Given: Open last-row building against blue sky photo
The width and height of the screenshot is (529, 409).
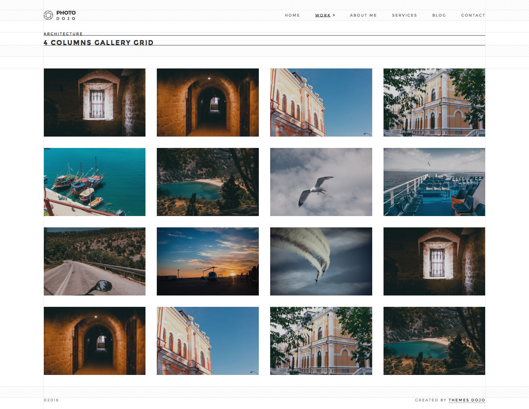Looking at the screenshot, I should click(x=208, y=341).
